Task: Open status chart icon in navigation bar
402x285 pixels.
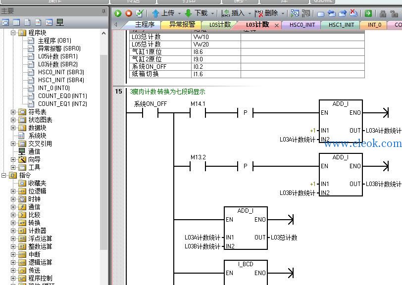Action: 16,23
